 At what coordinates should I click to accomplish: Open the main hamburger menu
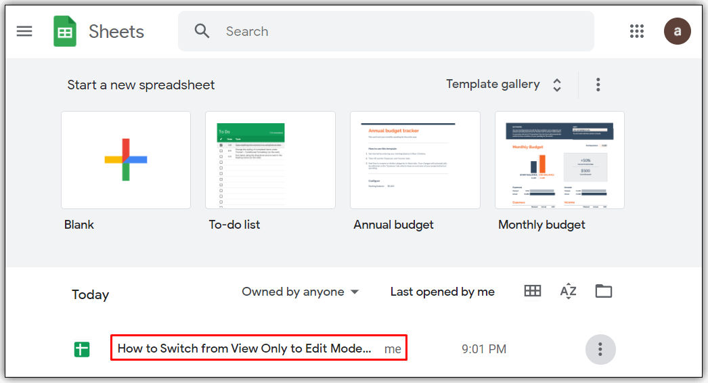click(x=24, y=31)
